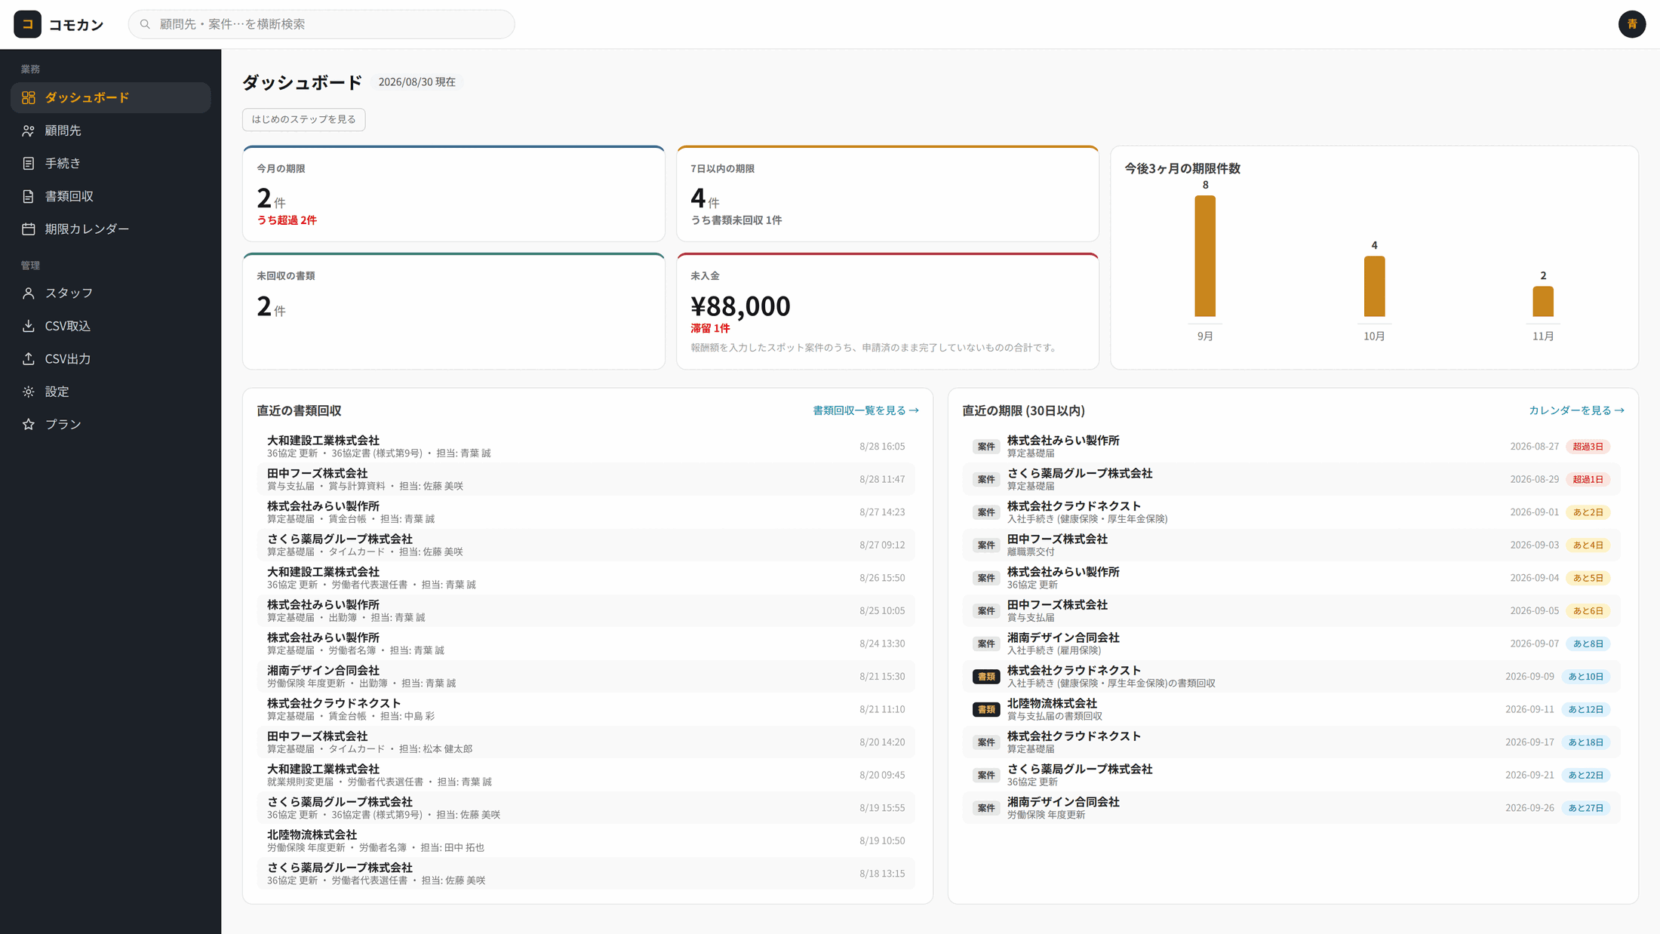1660x934 pixels.
Task: Follow 書類回収一覧を見る link
Action: coord(865,410)
